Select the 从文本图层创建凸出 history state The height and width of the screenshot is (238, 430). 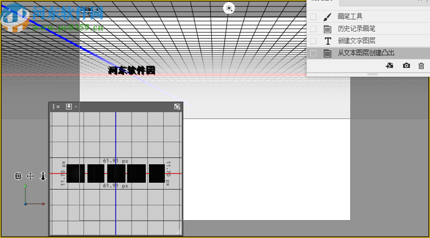368,53
